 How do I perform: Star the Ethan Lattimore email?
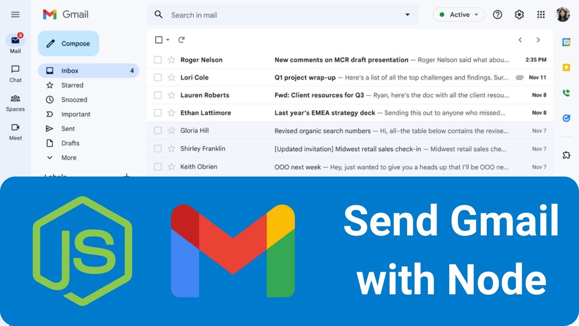coord(171,113)
